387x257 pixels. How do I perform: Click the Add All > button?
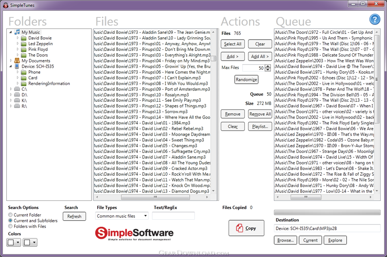point(260,57)
